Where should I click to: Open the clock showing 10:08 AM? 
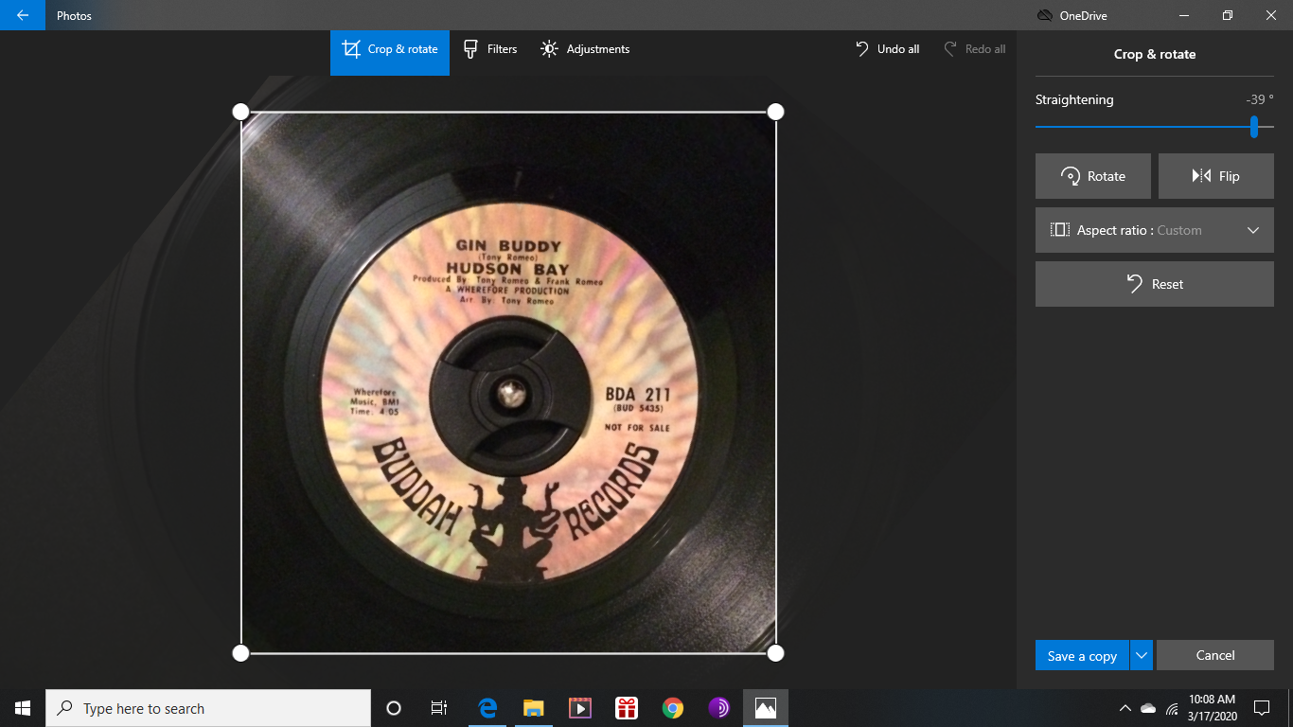pyautogui.click(x=1213, y=708)
